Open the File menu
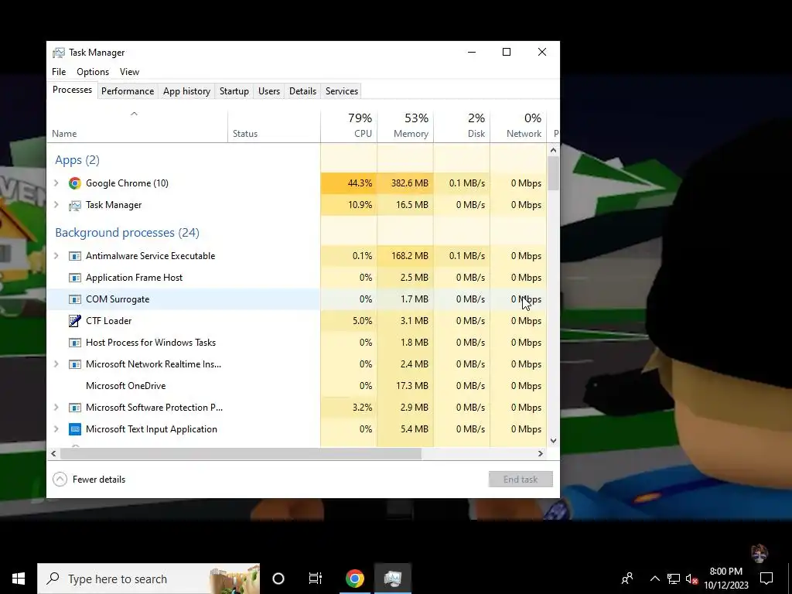This screenshot has width=792, height=594. click(59, 72)
